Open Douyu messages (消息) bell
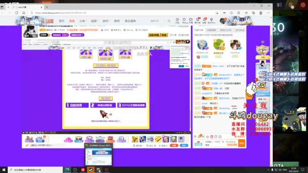 pos(204,21)
